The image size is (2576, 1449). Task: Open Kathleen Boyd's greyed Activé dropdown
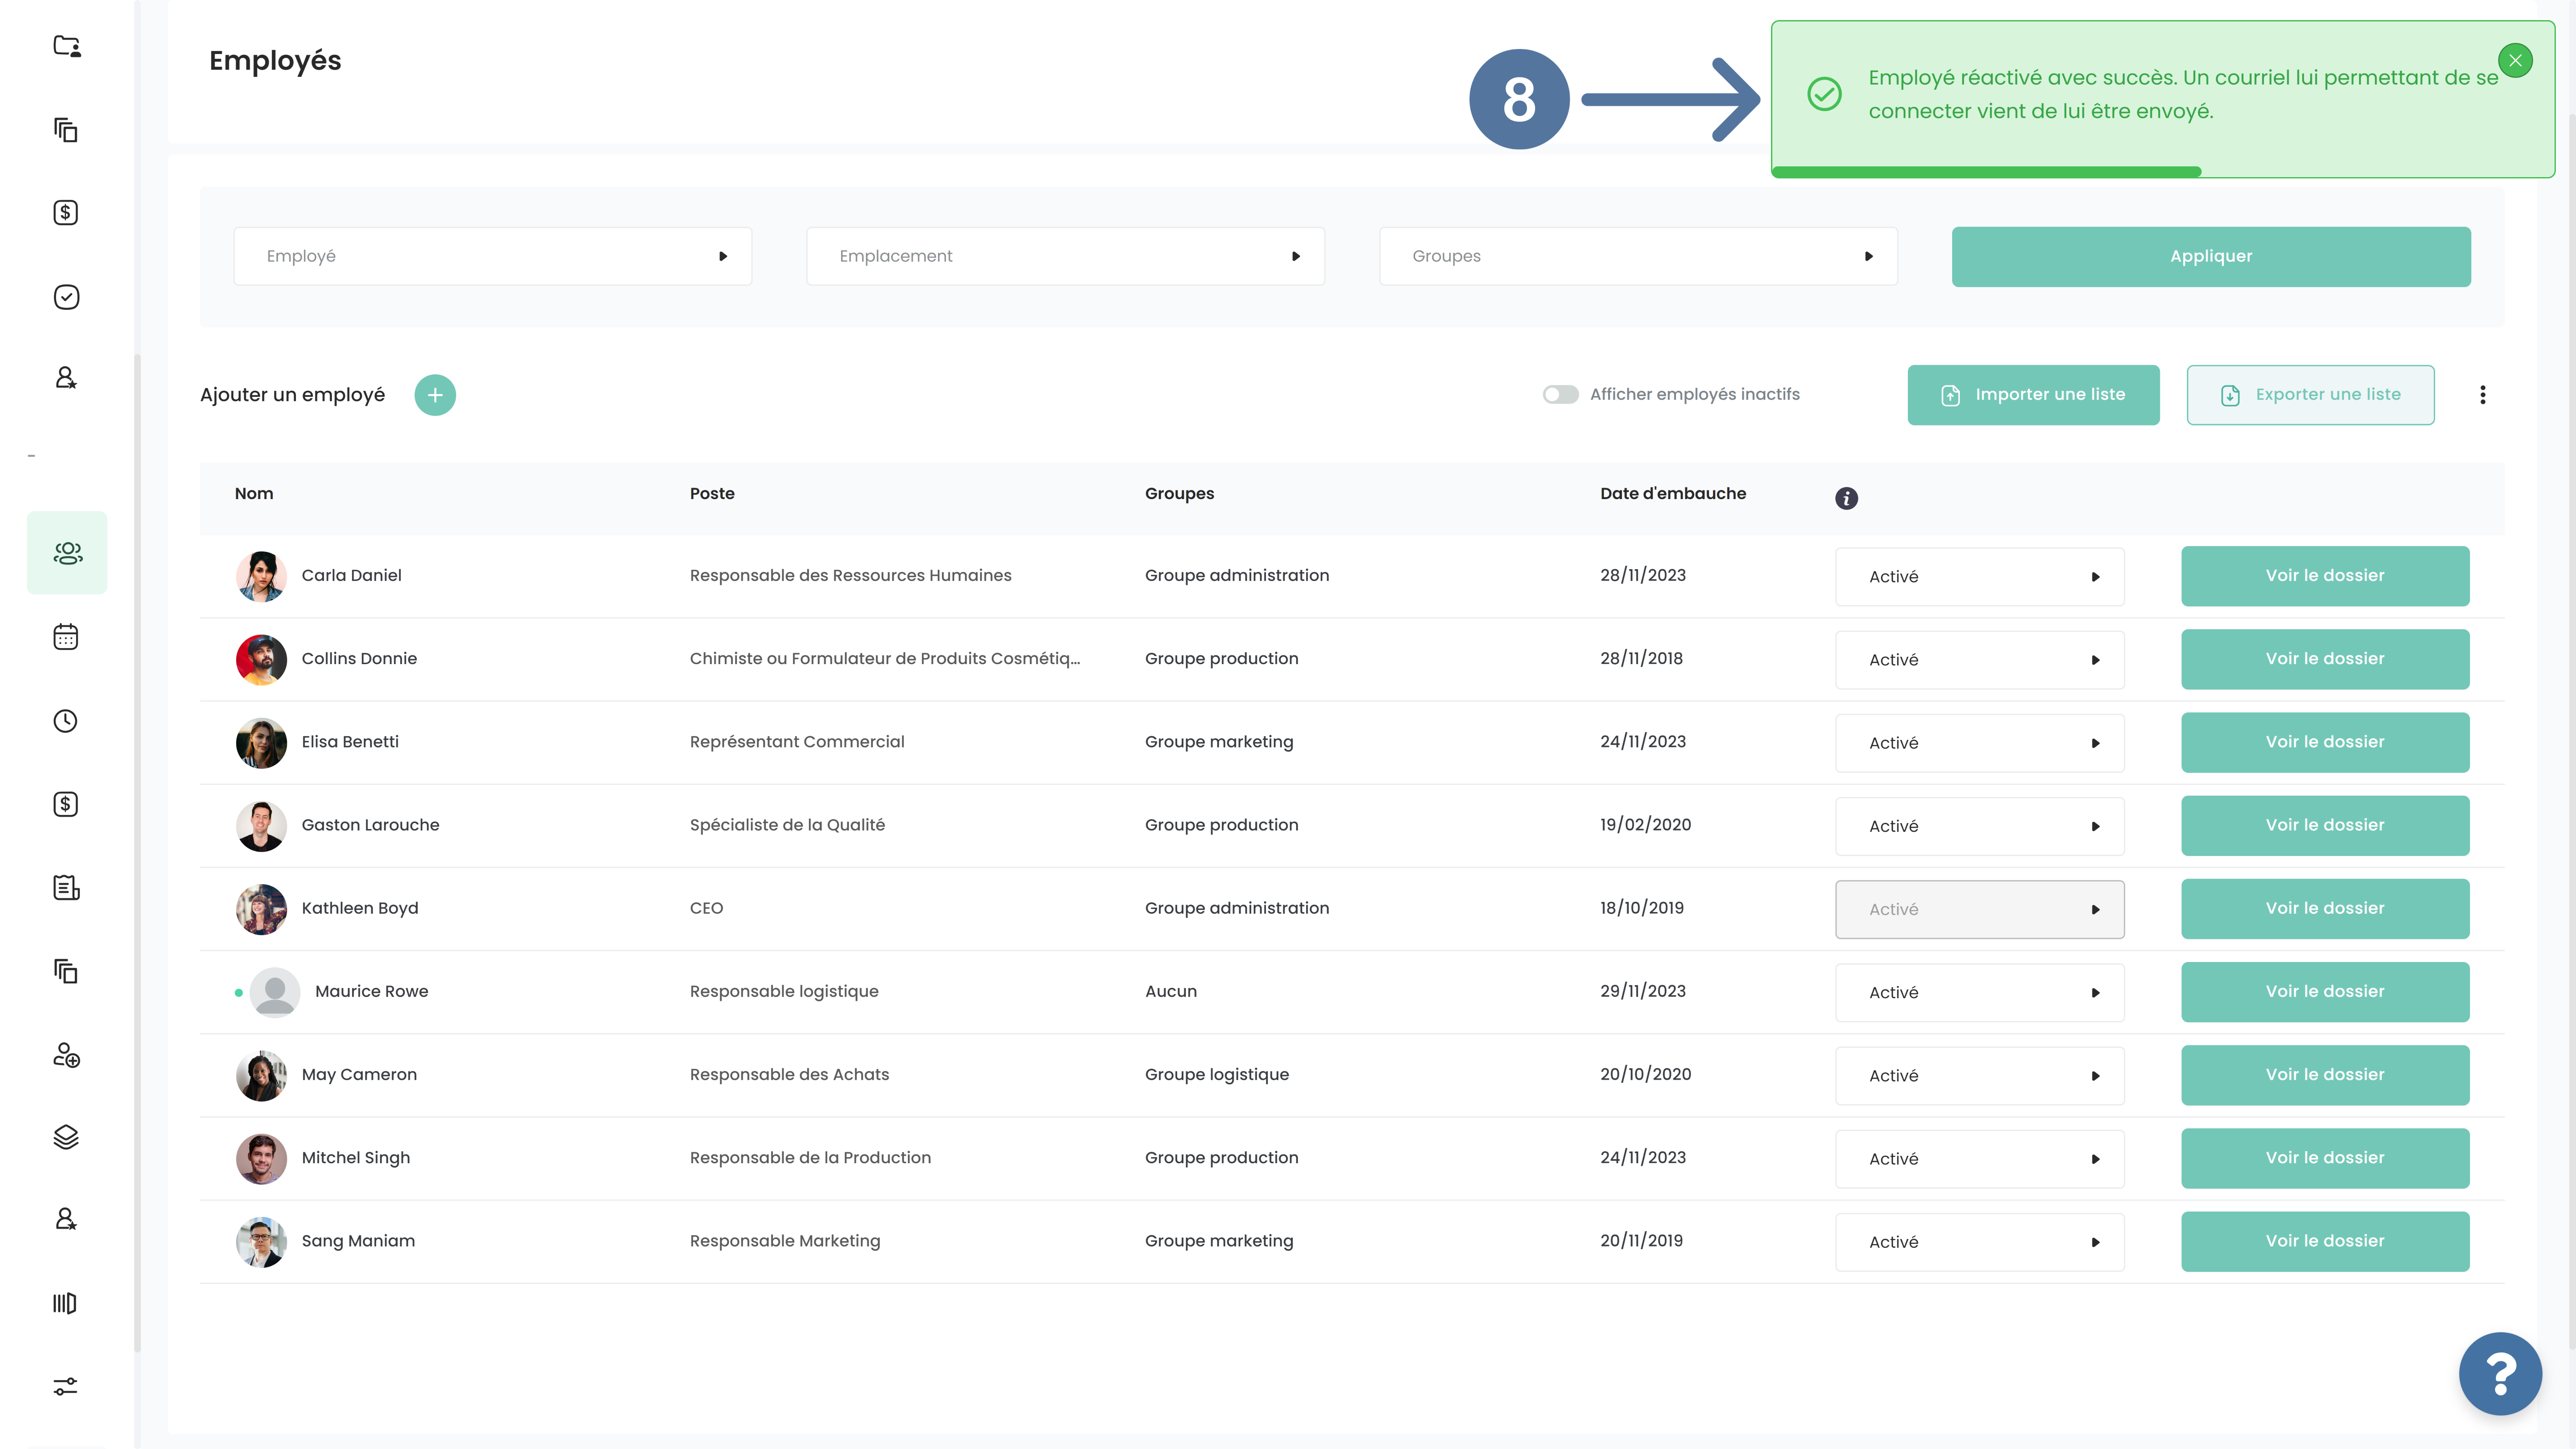click(x=1980, y=910)
